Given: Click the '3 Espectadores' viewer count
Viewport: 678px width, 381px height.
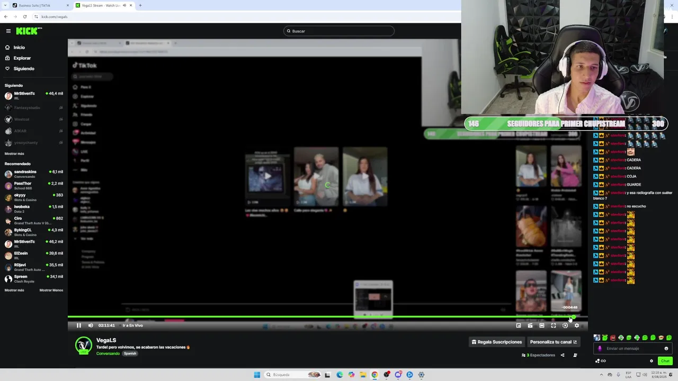Looking at the screenshot, I should 539,355.
